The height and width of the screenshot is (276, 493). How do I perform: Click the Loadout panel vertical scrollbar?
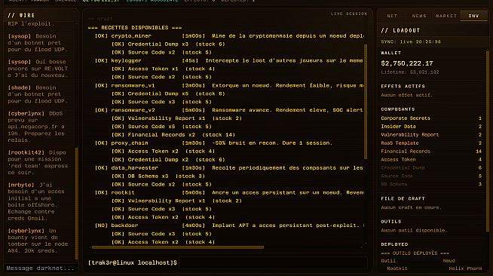tap(488, 141)
